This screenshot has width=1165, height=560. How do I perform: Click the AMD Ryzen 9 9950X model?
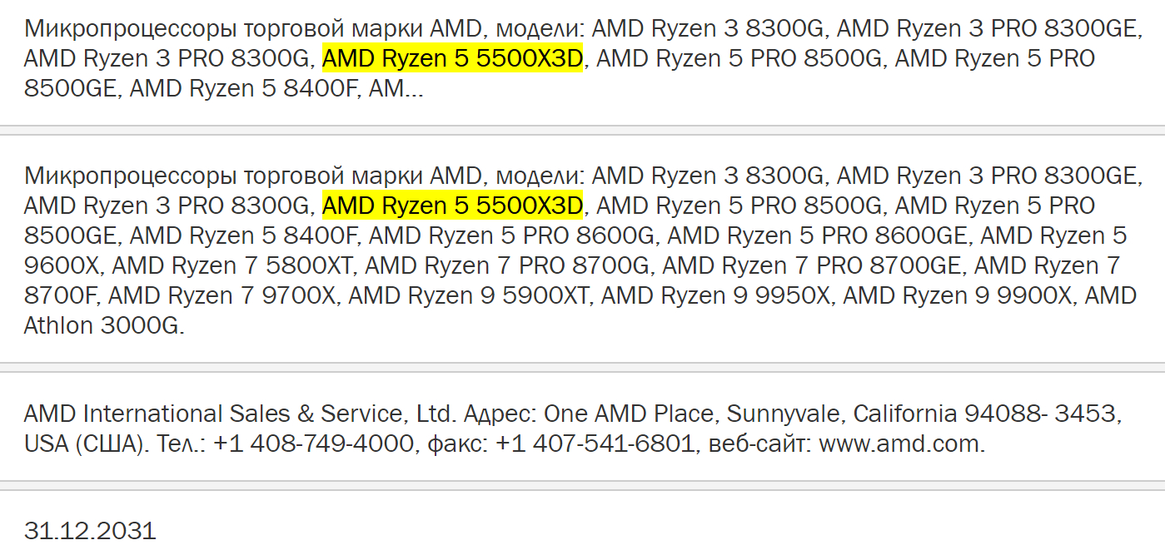(719, 295)
